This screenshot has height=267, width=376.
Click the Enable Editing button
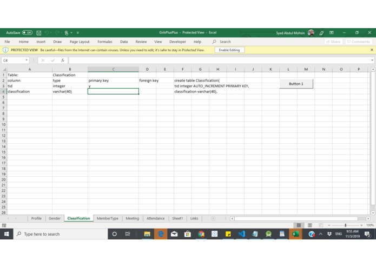click(x=229, y=50)
